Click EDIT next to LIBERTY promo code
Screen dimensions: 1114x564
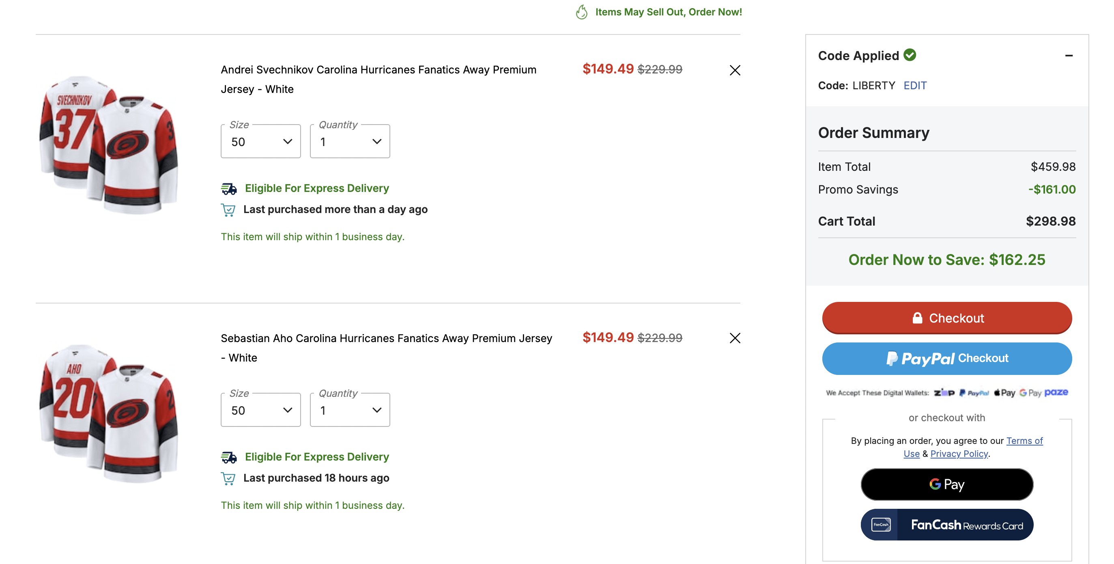point(915,86)
